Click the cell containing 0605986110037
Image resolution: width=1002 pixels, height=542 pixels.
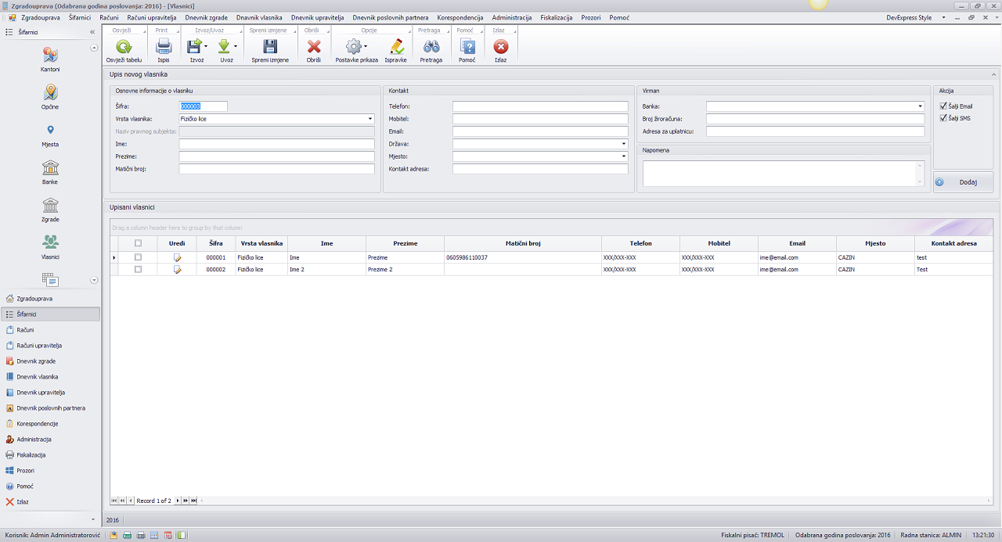tap(523, 257)
